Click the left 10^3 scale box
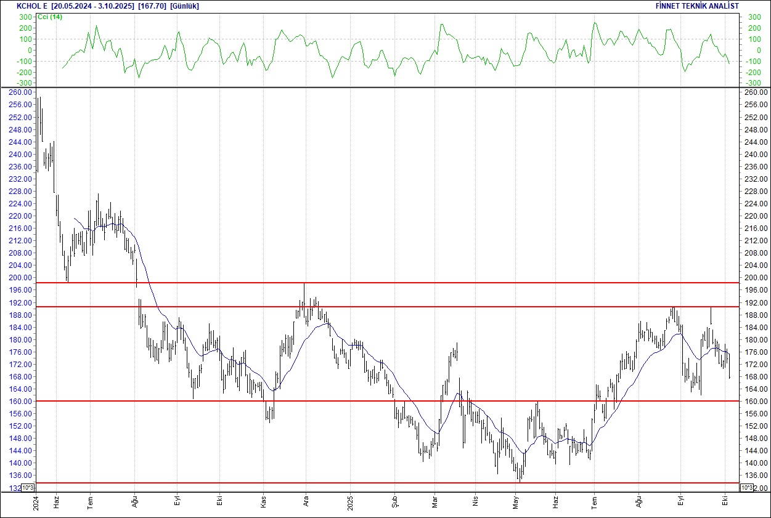771x518 pixels. click(x=28, y=488)
